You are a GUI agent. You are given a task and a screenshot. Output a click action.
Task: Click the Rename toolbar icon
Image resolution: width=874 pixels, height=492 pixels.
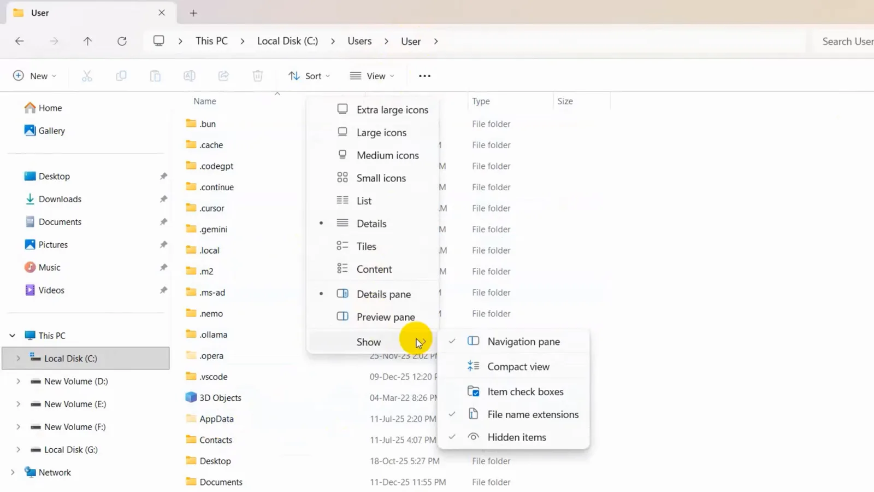coord(190,76)
